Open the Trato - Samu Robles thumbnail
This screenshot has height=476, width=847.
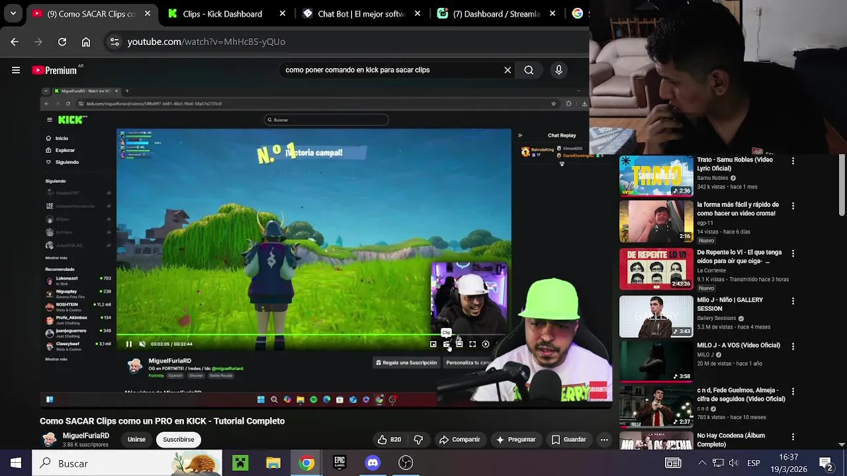(x=656, y=176)
